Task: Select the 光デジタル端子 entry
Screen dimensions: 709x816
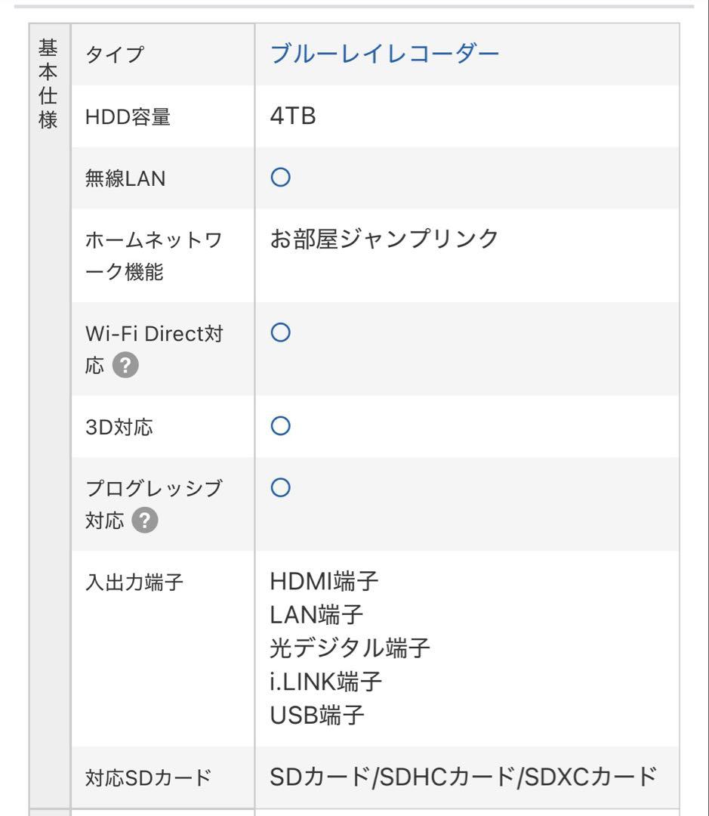Action: (x=350, y=648)
